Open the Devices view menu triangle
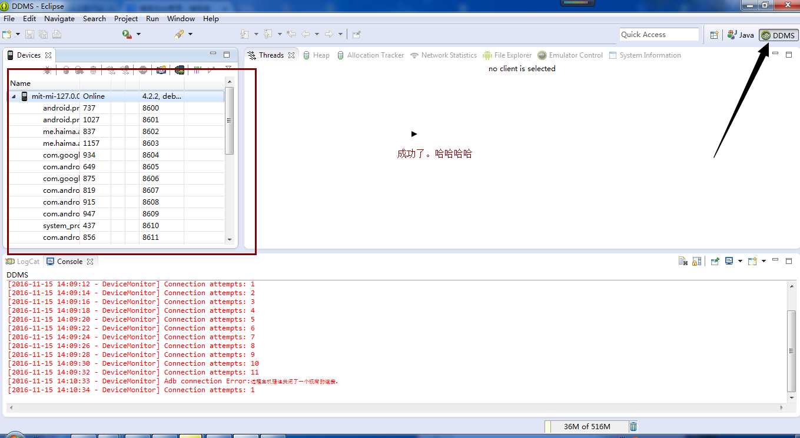Screen dimensions: 800x438 coord(228,69)
